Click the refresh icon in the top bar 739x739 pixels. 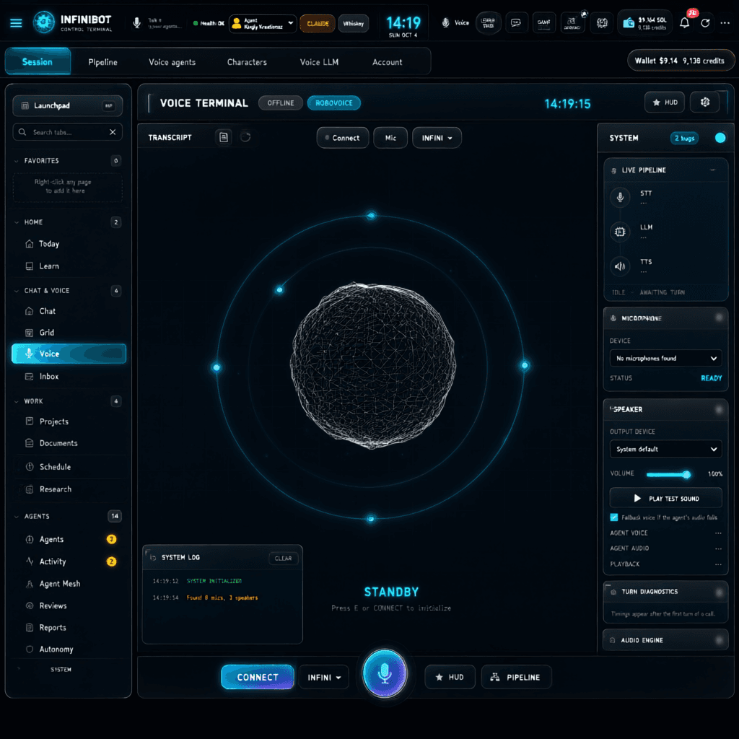(x=705, y=23)
